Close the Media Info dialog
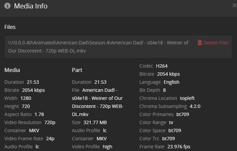Image resolution: width=237 pixels, height=151 pixels. pos(235,5)
